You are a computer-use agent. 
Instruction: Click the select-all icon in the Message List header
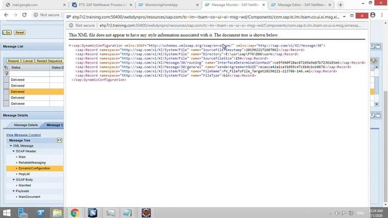coord(6,67)
